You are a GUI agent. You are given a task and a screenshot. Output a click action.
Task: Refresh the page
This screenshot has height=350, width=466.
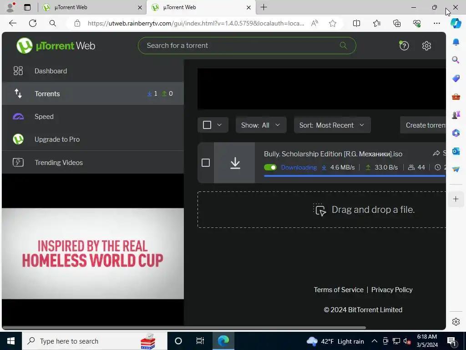pos(33,23)
